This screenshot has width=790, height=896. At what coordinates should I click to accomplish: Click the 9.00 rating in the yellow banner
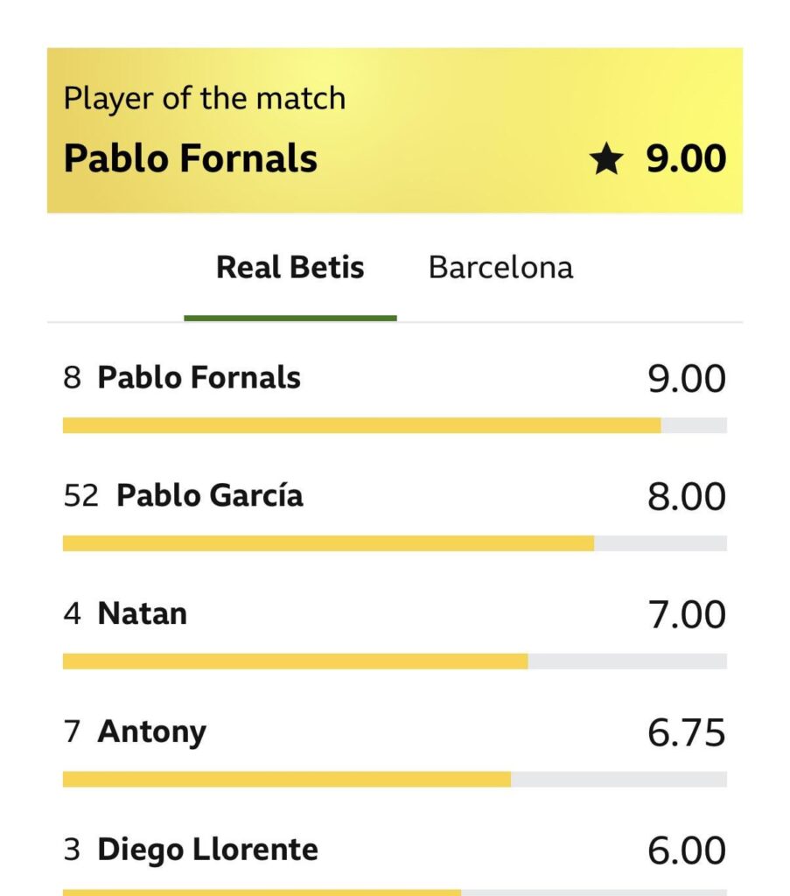[x=686, y=160]
